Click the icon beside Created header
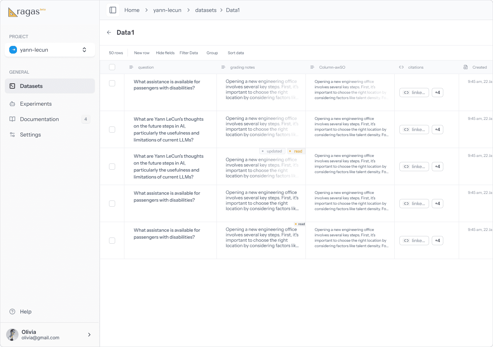 pyautogui.click(x=466, y=67)
